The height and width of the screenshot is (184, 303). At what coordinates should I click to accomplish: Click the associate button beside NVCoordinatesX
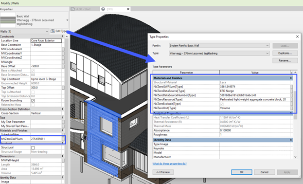[x=63, y=49]
